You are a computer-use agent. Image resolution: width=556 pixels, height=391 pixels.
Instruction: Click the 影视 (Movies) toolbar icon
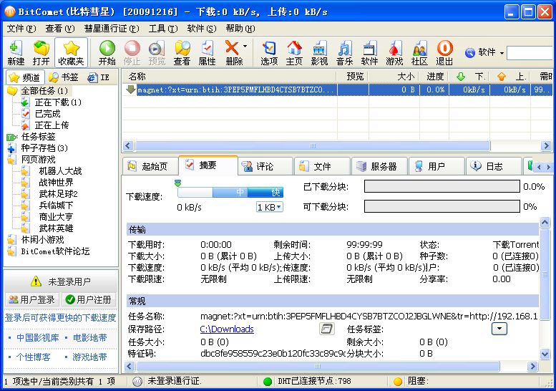coord(319,52)
